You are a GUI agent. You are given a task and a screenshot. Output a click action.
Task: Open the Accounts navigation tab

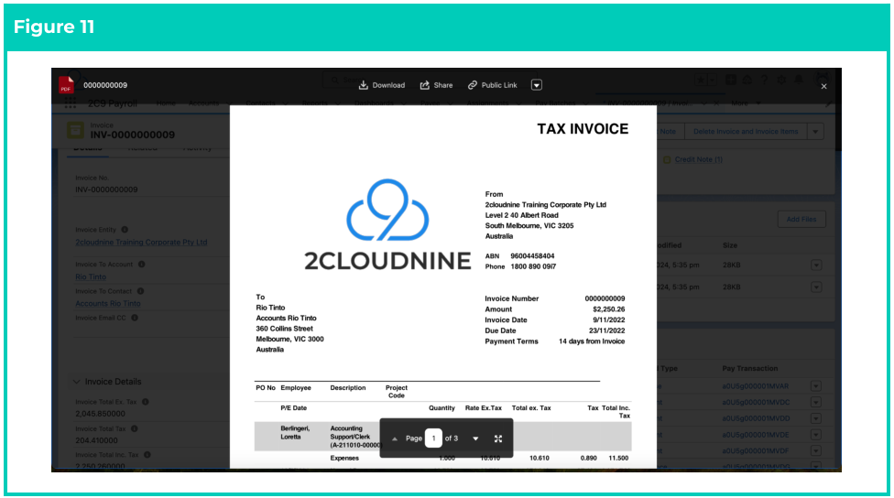[203, 103]
